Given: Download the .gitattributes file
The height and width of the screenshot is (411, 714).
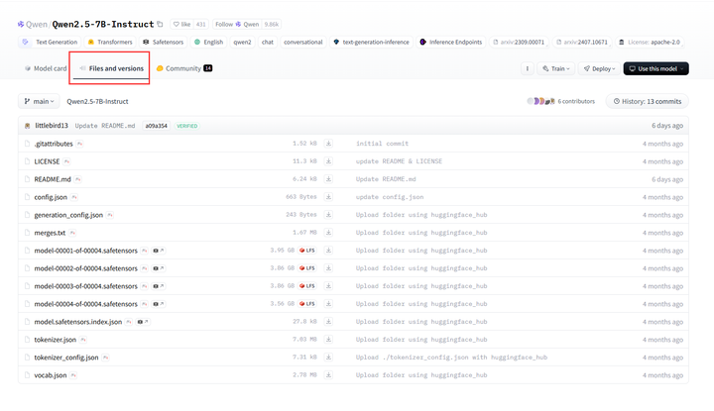Looking at the screenshot, I should (x=328, y=144).
